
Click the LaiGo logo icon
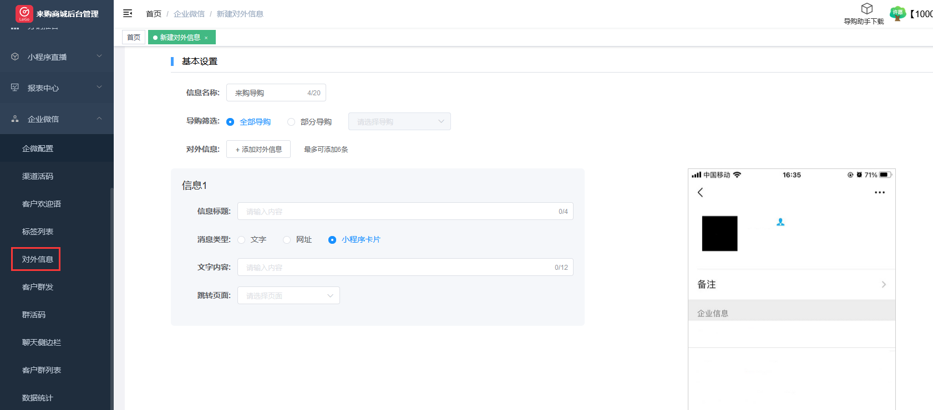pos(24,13)
